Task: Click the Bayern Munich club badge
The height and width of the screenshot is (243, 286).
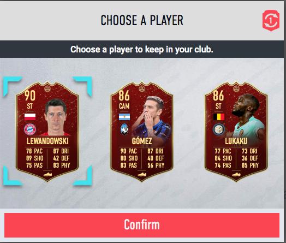Action: pos(30,129)
